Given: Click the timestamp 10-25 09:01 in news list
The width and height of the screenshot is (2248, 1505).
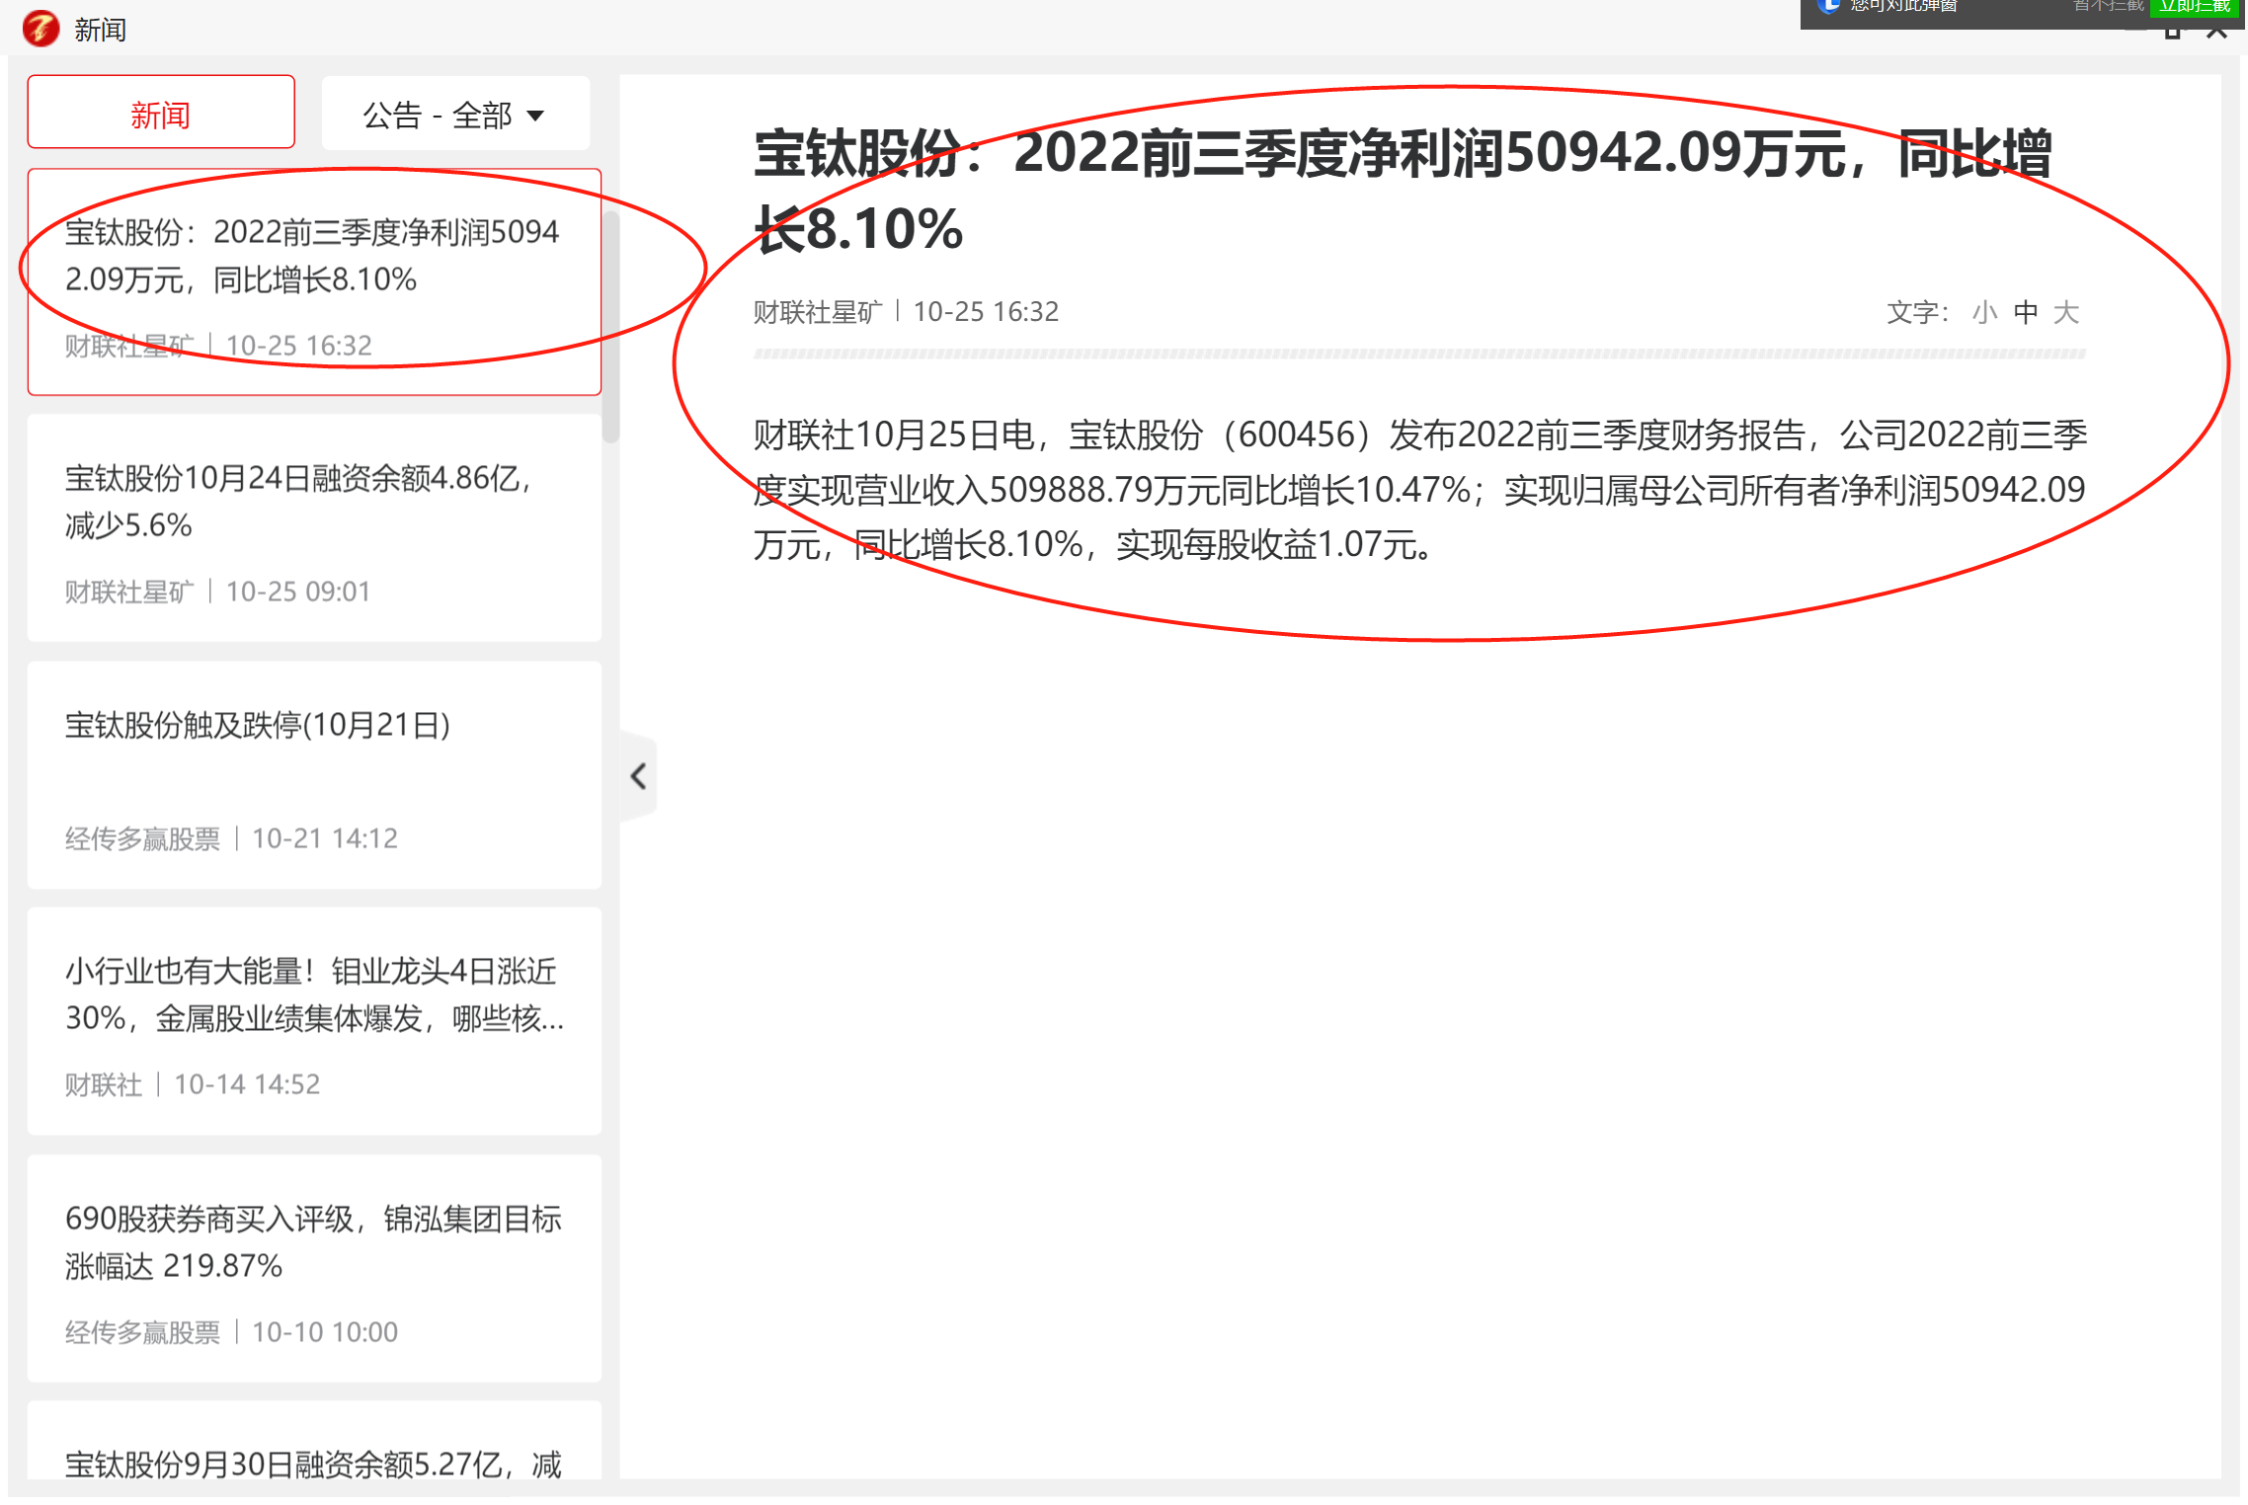Looking at the screenshot, I should [298, 592].
